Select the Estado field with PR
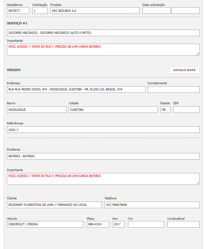This screenshot has width=204, height=249. point(165,110)
